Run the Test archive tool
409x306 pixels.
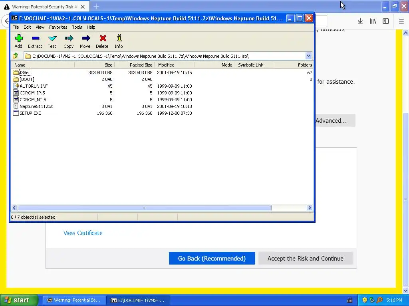click(52, 38)
